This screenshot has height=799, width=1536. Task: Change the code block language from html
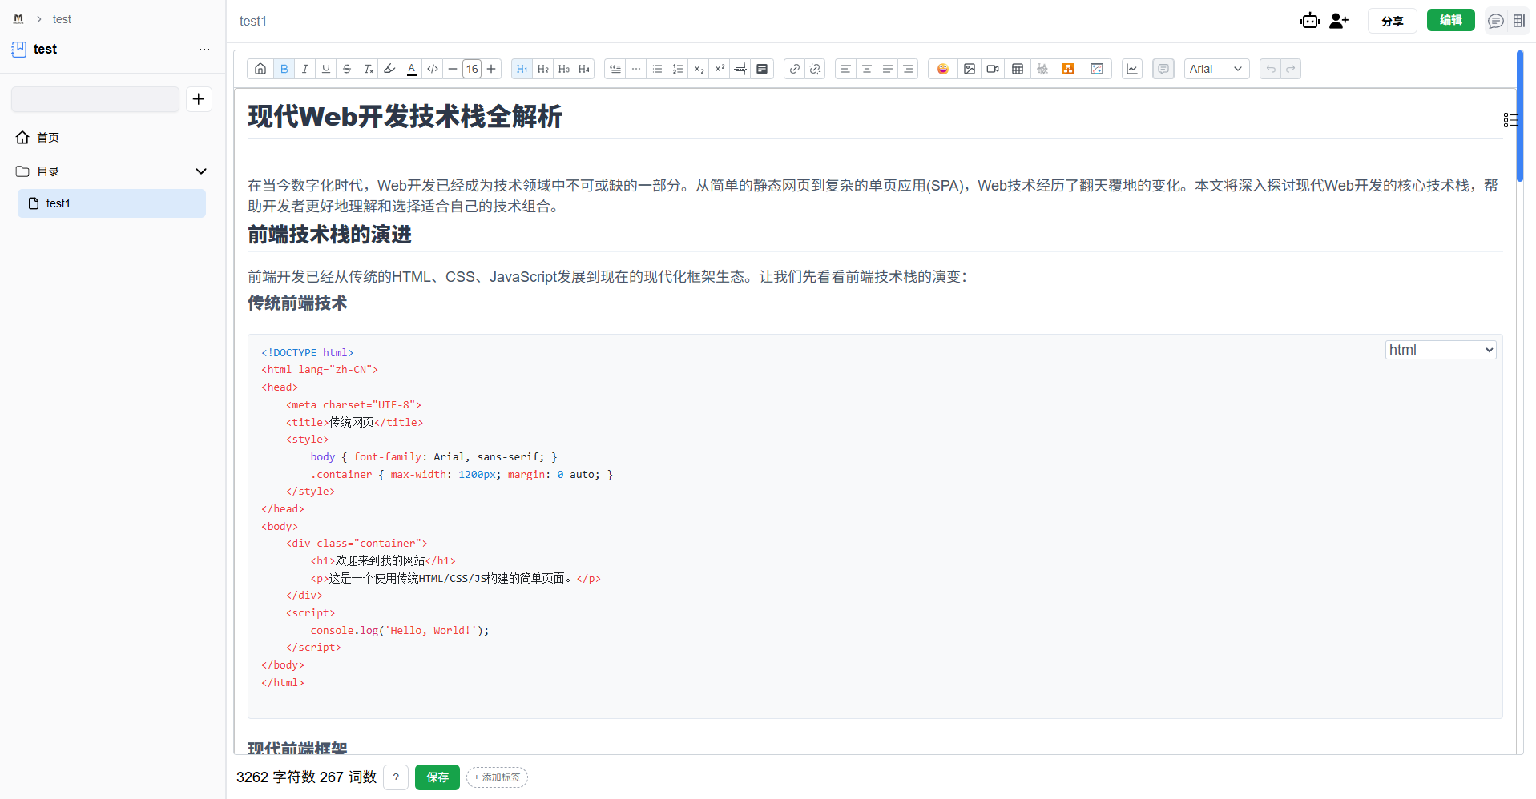coord(1440,350)
